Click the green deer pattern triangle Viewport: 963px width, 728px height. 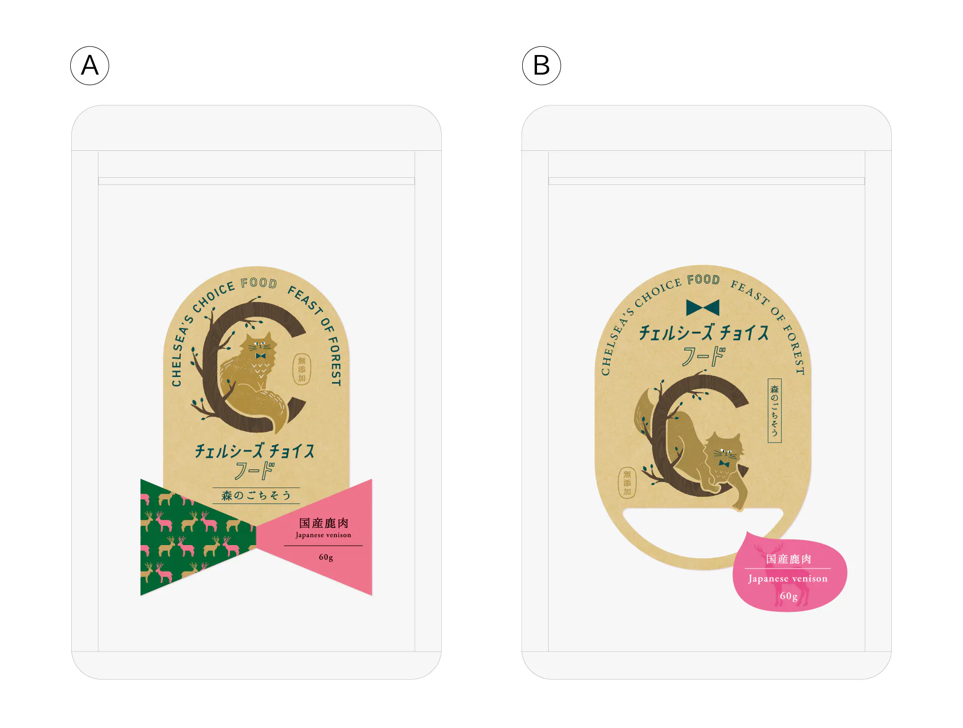191,537
